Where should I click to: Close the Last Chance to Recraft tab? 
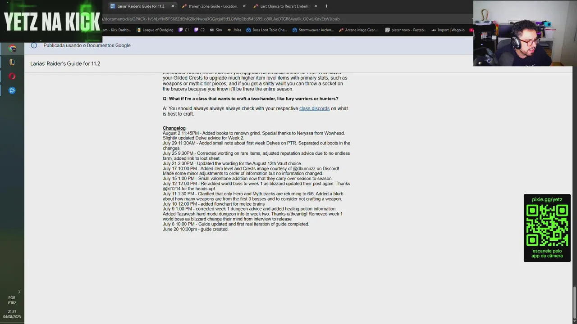click(316, 6)
